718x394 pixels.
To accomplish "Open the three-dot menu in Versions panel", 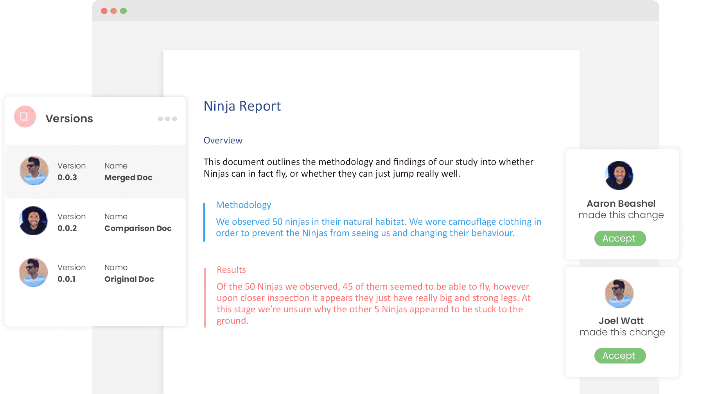I will tap(167, 119).
